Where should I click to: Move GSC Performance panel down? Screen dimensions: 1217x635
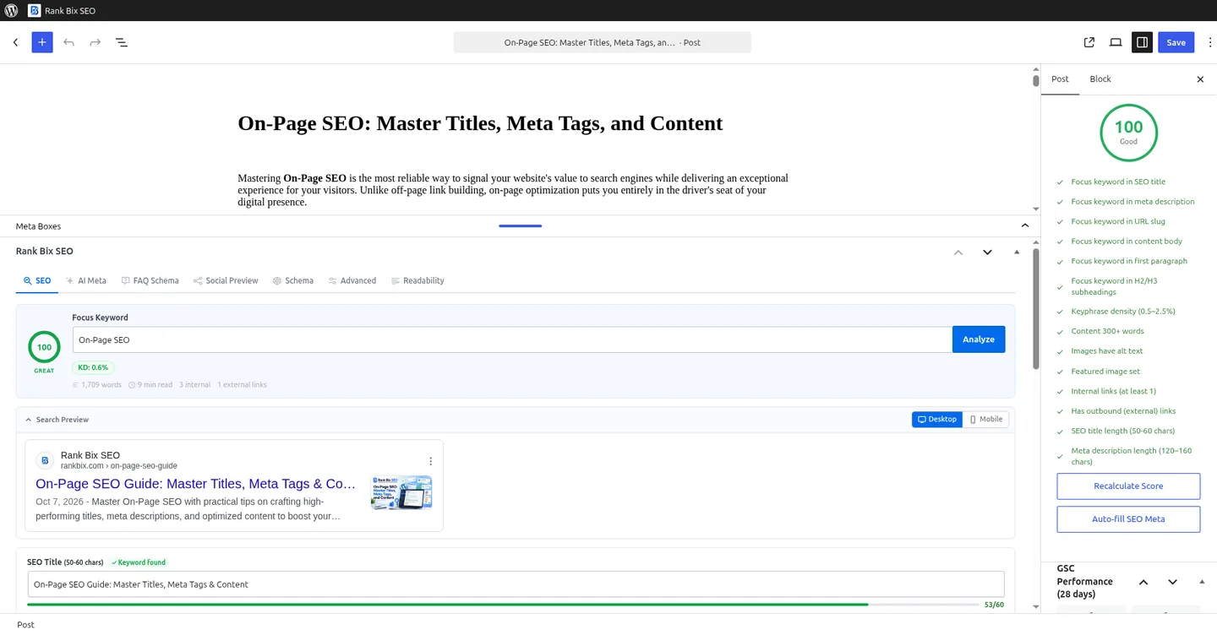pyautogui.click(x=1172, y=582)
